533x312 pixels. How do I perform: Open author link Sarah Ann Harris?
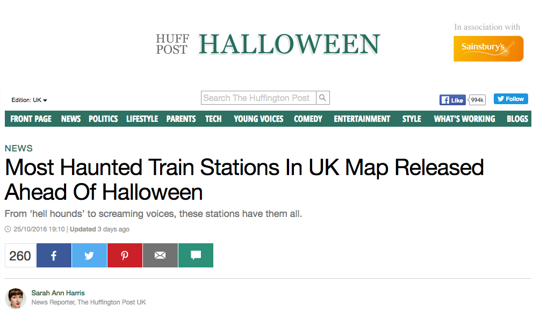pyautogui.click(x=58, y=293)
